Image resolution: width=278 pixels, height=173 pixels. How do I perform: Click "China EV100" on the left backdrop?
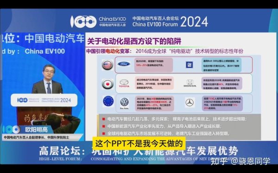[x=44, y=51]
